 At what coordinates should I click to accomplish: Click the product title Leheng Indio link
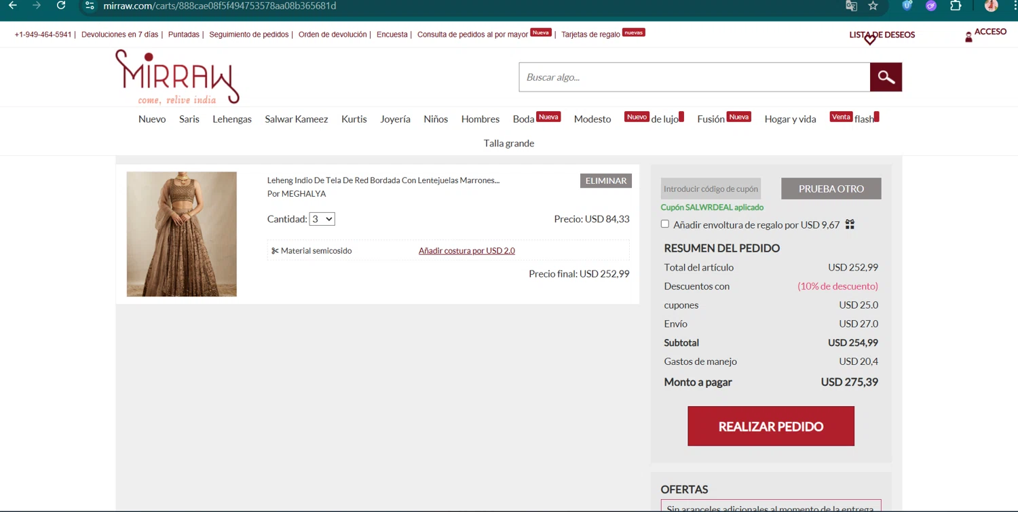point(383,180)
